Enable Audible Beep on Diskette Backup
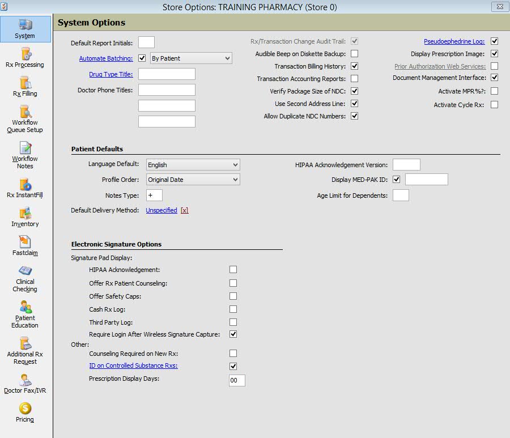This screenshot has height=438, width=510. point(355,54)
